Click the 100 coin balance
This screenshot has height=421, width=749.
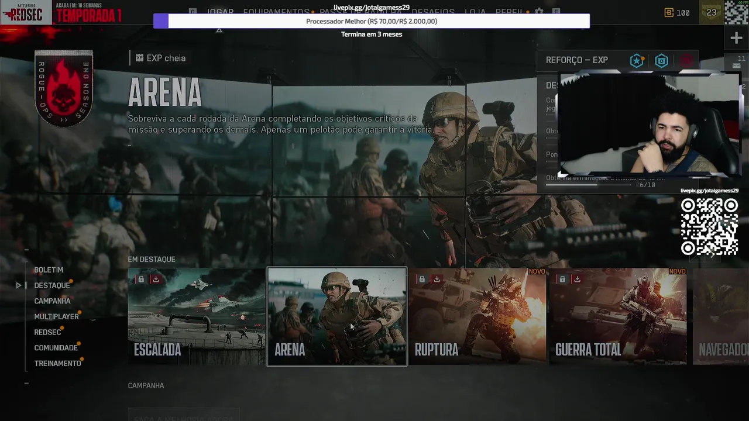683,12
